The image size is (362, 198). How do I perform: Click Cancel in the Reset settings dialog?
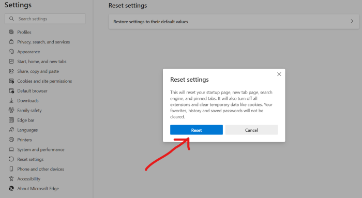pyautogui.click(x=251, y=130)
